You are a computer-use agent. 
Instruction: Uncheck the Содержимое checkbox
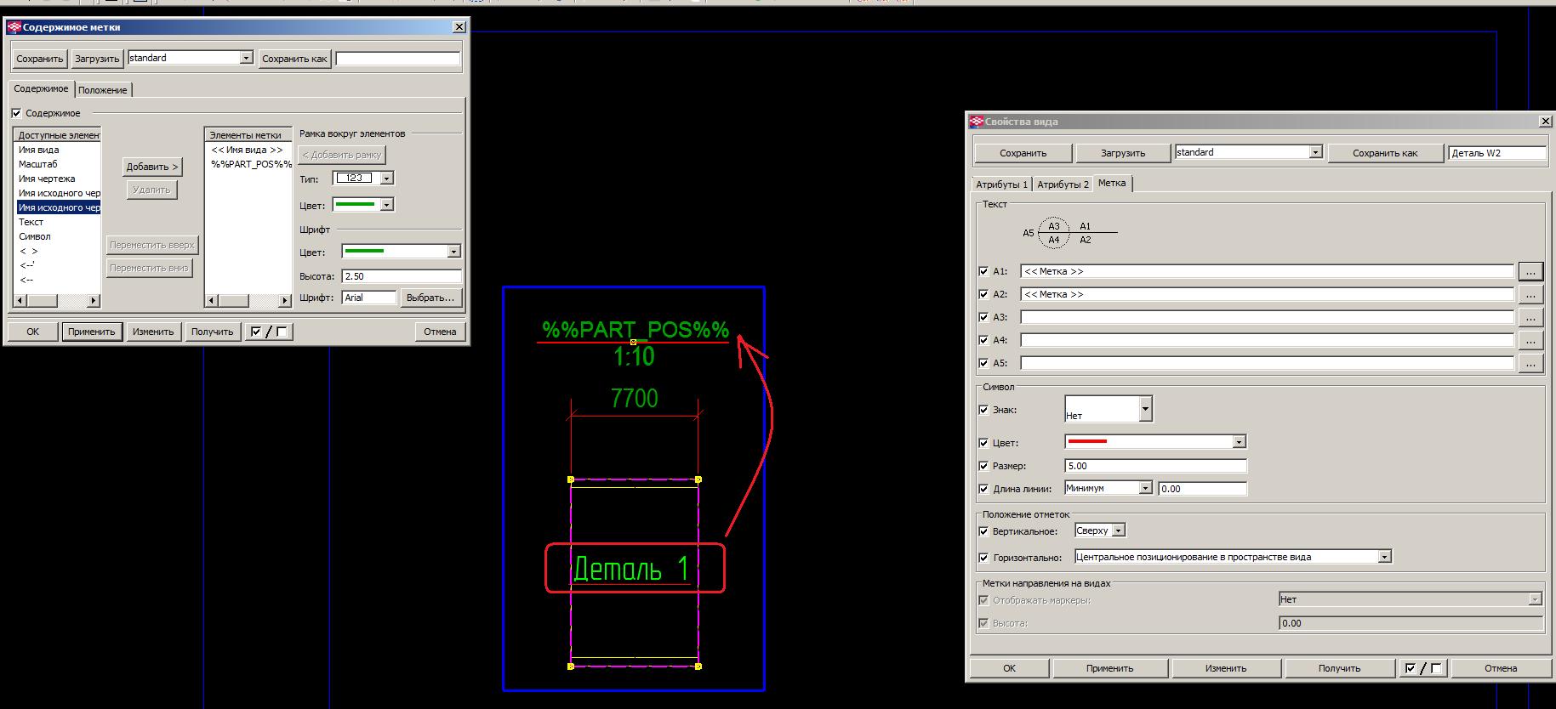tap(16, 113)
